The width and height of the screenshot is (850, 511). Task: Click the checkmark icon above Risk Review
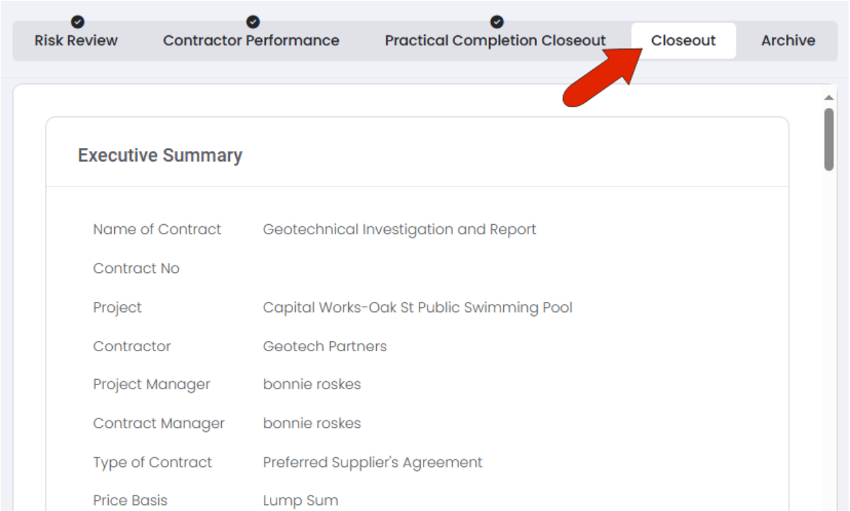point(78,22)
